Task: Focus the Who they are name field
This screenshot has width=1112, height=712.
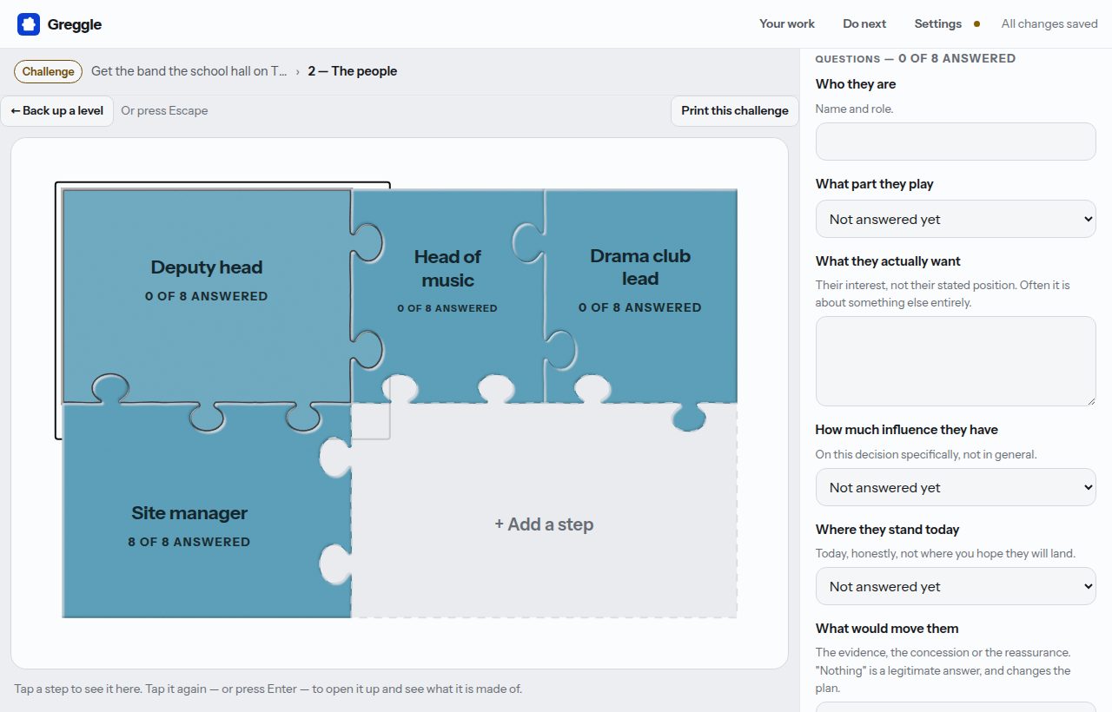Action: [956, 142]
